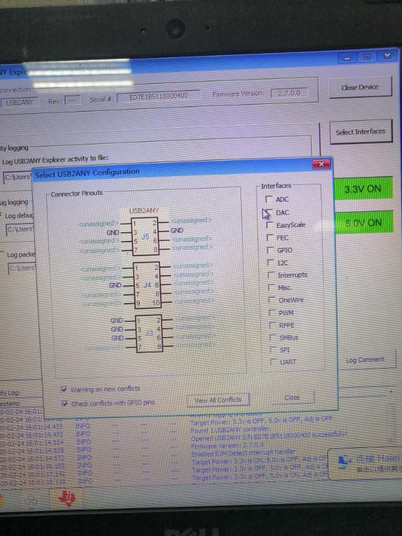402x536 pixels.
Task: Tick the PWM interface checkbox
Action: pyautogui.click(x=272, y=313)
